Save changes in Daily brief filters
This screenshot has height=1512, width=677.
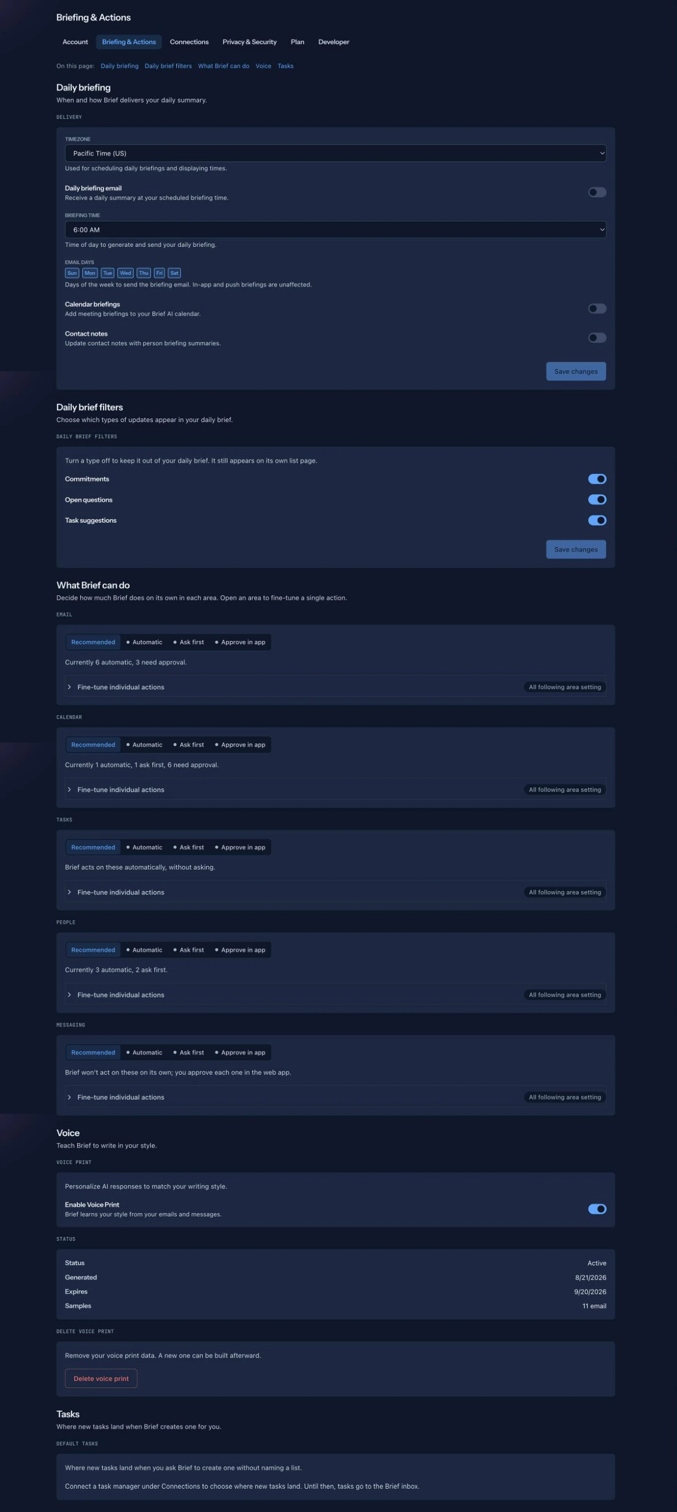tap(575, 549)
